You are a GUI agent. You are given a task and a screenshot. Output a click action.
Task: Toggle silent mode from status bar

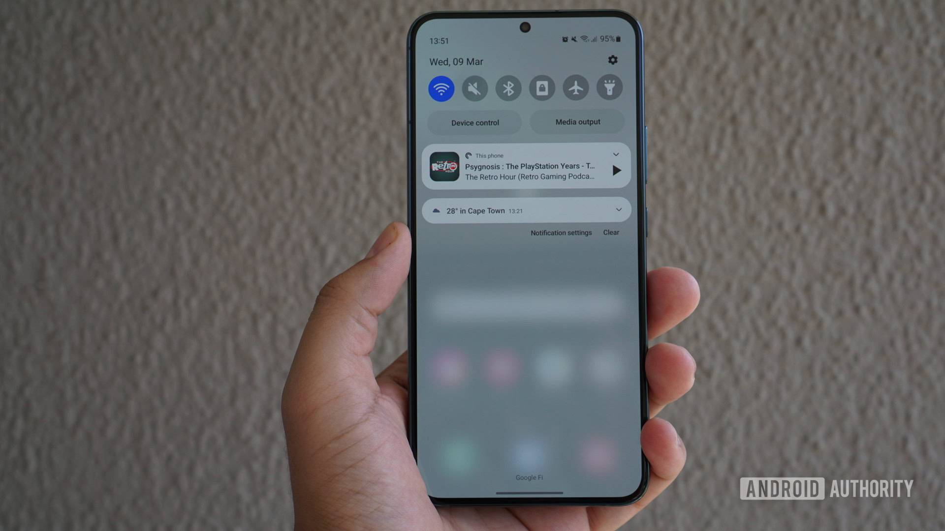(x=474, y=88)
